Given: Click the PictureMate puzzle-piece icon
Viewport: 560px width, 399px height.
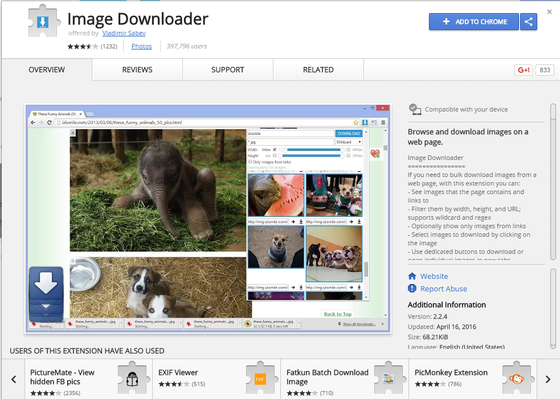Looking at the screenshot, I should [x=133, y=379].
